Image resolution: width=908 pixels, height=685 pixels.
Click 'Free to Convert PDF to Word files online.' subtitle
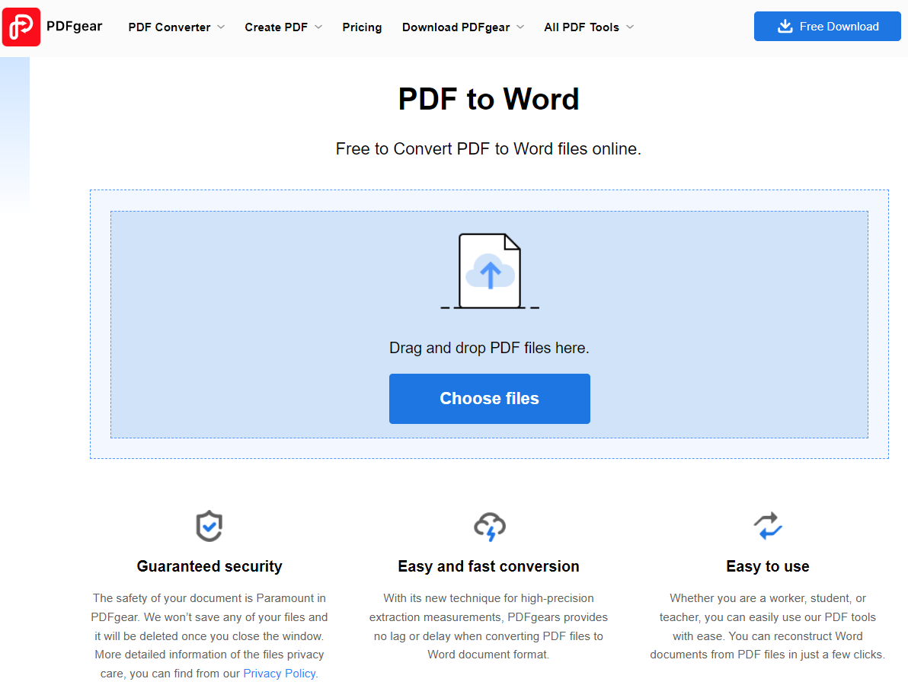click(489, 148)
